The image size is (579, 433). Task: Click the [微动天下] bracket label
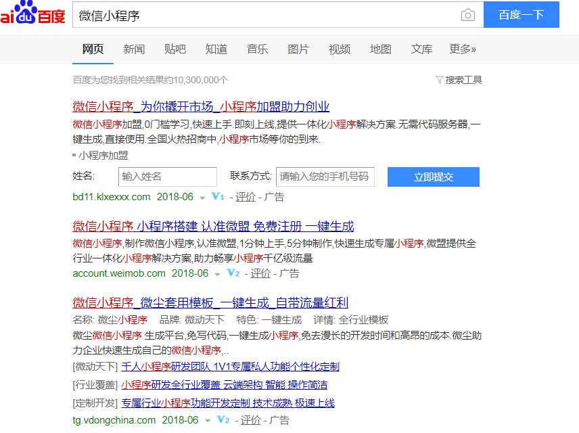point(95,367)
